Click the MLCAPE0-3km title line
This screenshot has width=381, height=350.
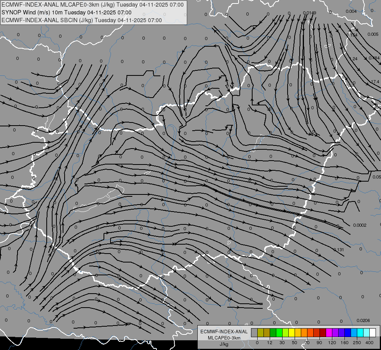[93, 5]
